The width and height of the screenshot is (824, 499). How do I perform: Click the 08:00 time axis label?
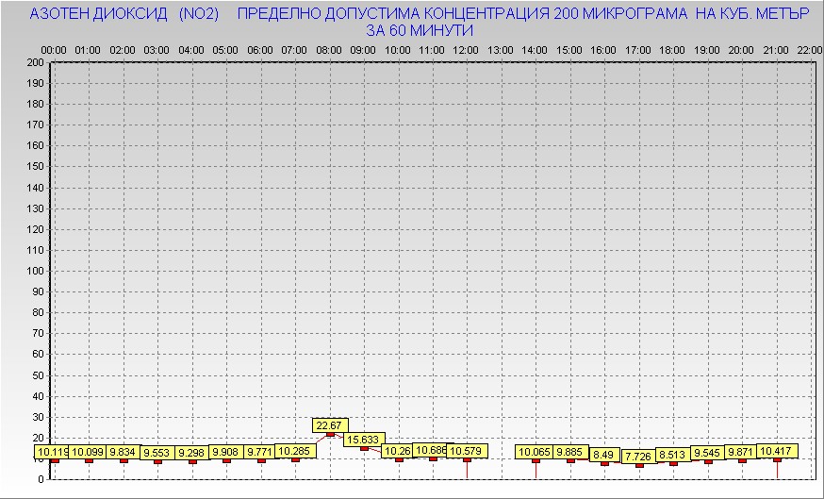329,49
